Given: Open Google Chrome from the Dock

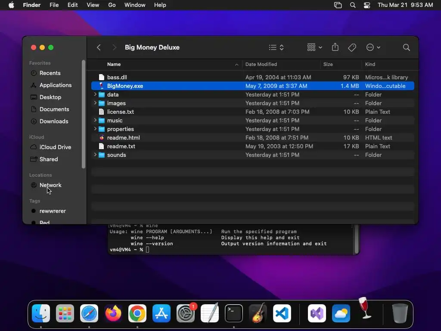Looking at the screenshot, I should coord(137,313).
